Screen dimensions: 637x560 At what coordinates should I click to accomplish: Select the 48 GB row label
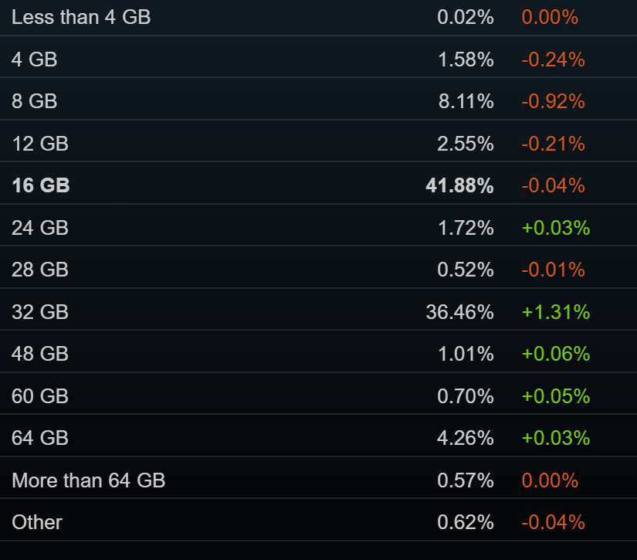pyautogui.click(x=40, y=354)
